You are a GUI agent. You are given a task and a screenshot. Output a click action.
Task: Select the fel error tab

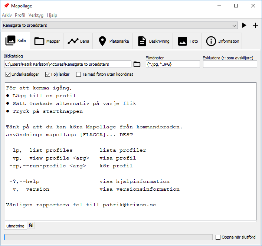(x=31, y=225)
